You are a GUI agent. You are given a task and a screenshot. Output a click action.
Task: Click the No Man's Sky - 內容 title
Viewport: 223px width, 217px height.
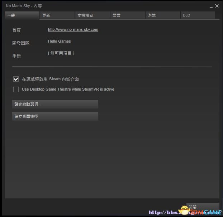click(x=24, y=6)
